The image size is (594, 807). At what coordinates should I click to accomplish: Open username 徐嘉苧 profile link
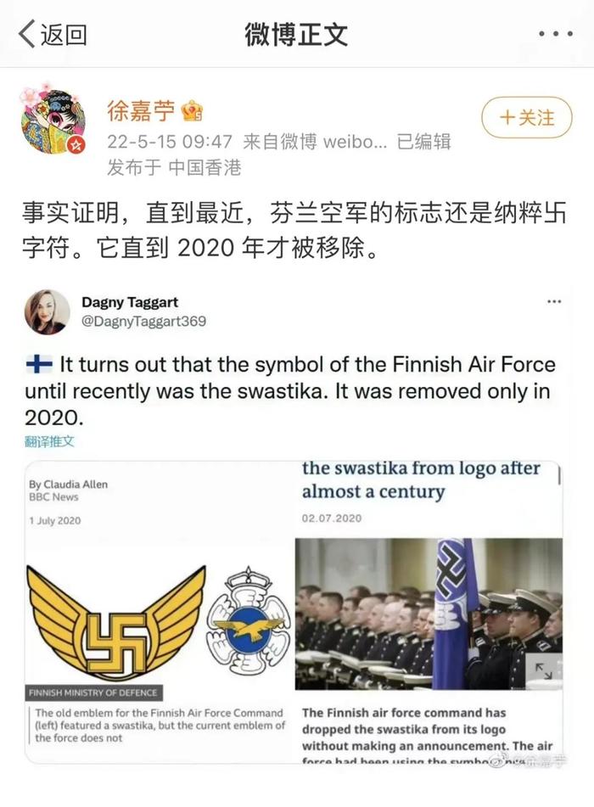(x=141, y=110)
